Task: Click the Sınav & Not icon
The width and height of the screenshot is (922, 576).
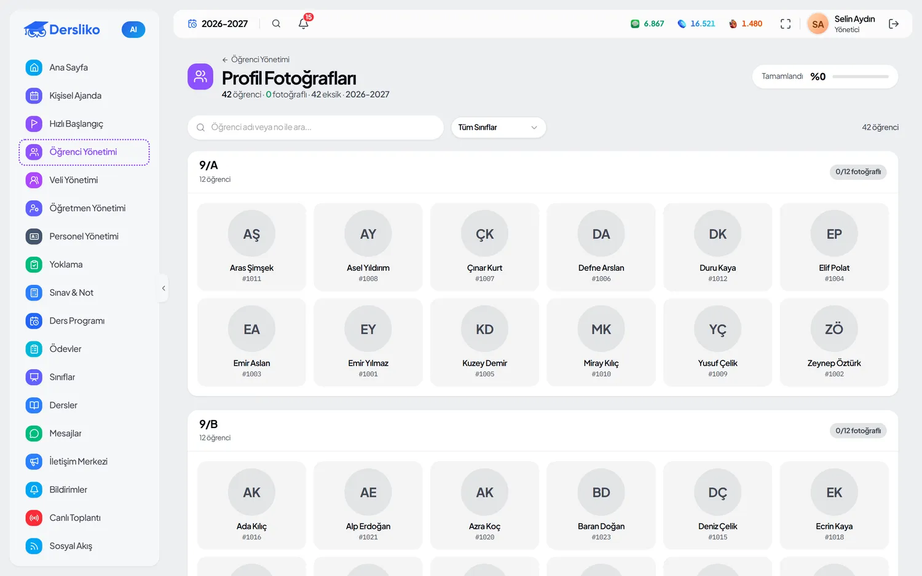Action: (34, 293)
